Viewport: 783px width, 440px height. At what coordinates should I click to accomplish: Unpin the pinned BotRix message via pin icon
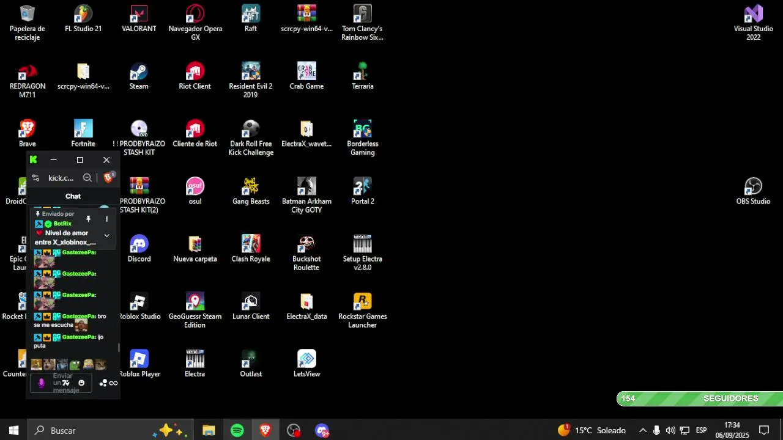pos(88,219)
